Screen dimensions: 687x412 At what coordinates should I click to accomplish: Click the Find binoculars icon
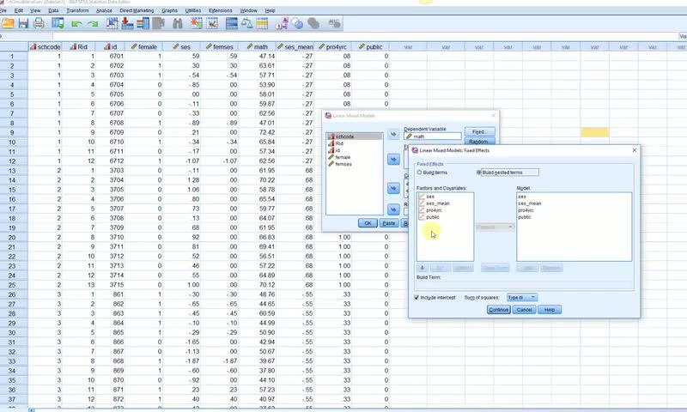pyautogui.click(x=178, y=23)
